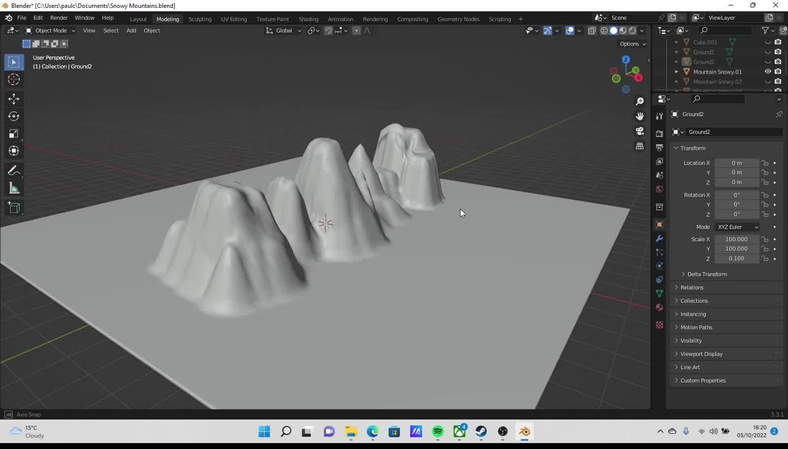Switch to the Sculpting workspace tab
Screen dimensions: 788x449
(x=200, y=19)
